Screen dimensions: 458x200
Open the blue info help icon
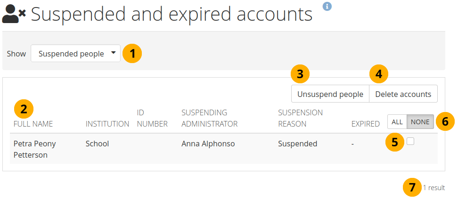[x=327, y=6]
